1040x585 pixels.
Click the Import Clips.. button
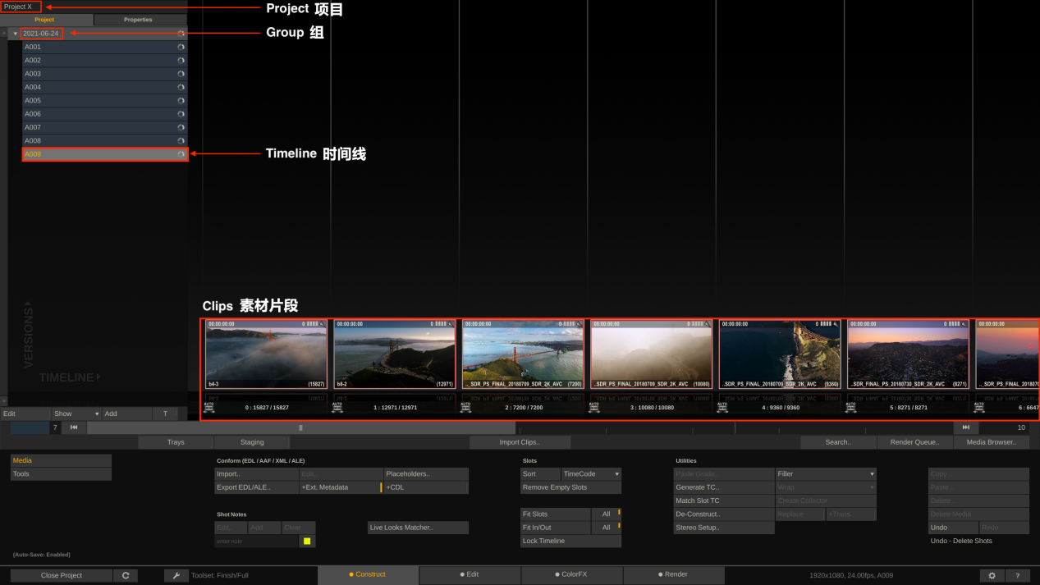520,442
